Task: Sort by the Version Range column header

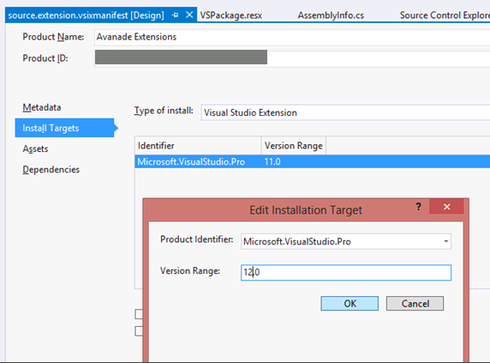Action: point(294,146)
